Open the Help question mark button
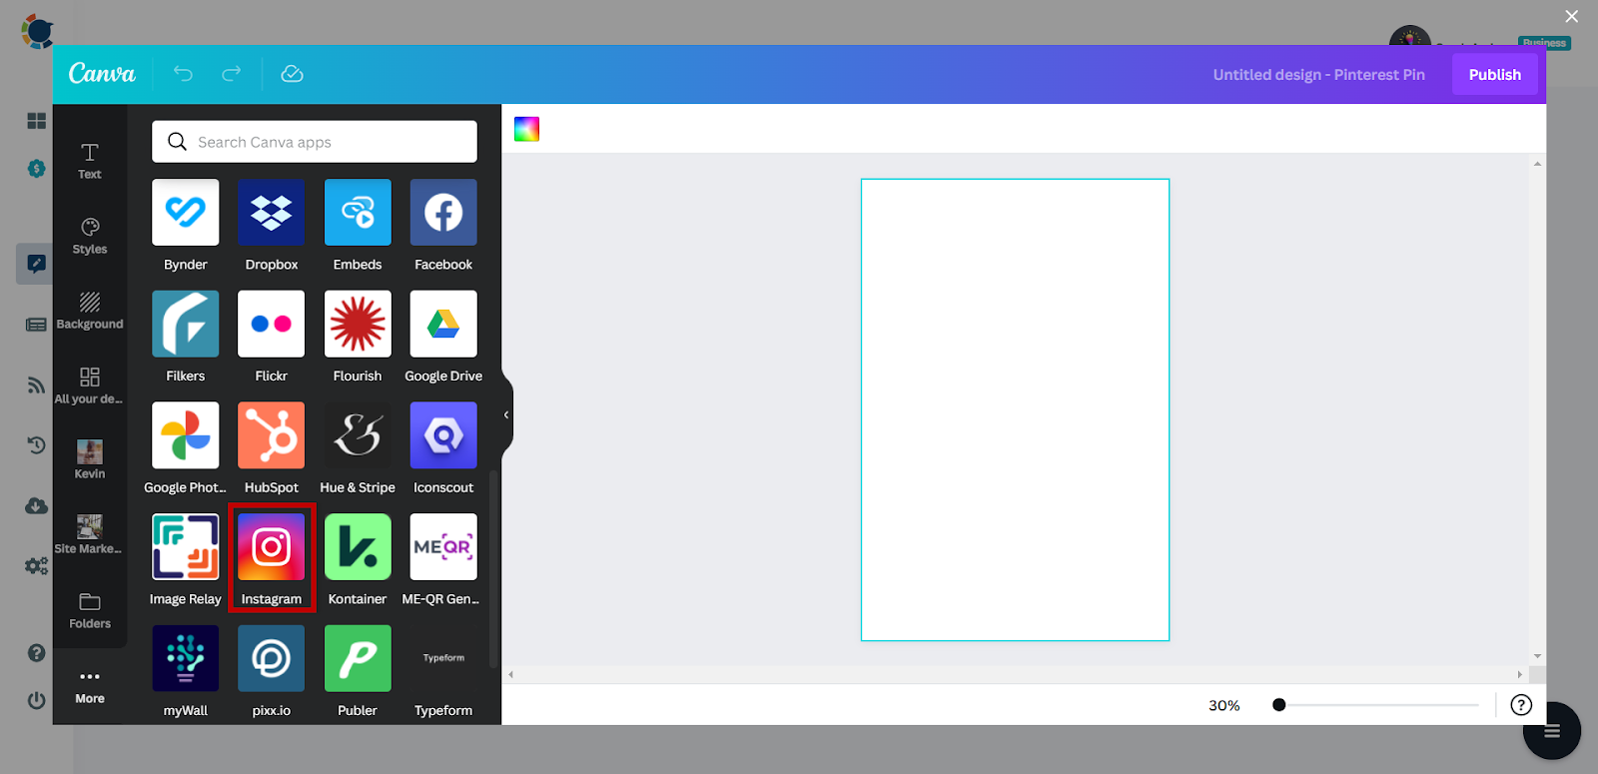 (1521, 705)
